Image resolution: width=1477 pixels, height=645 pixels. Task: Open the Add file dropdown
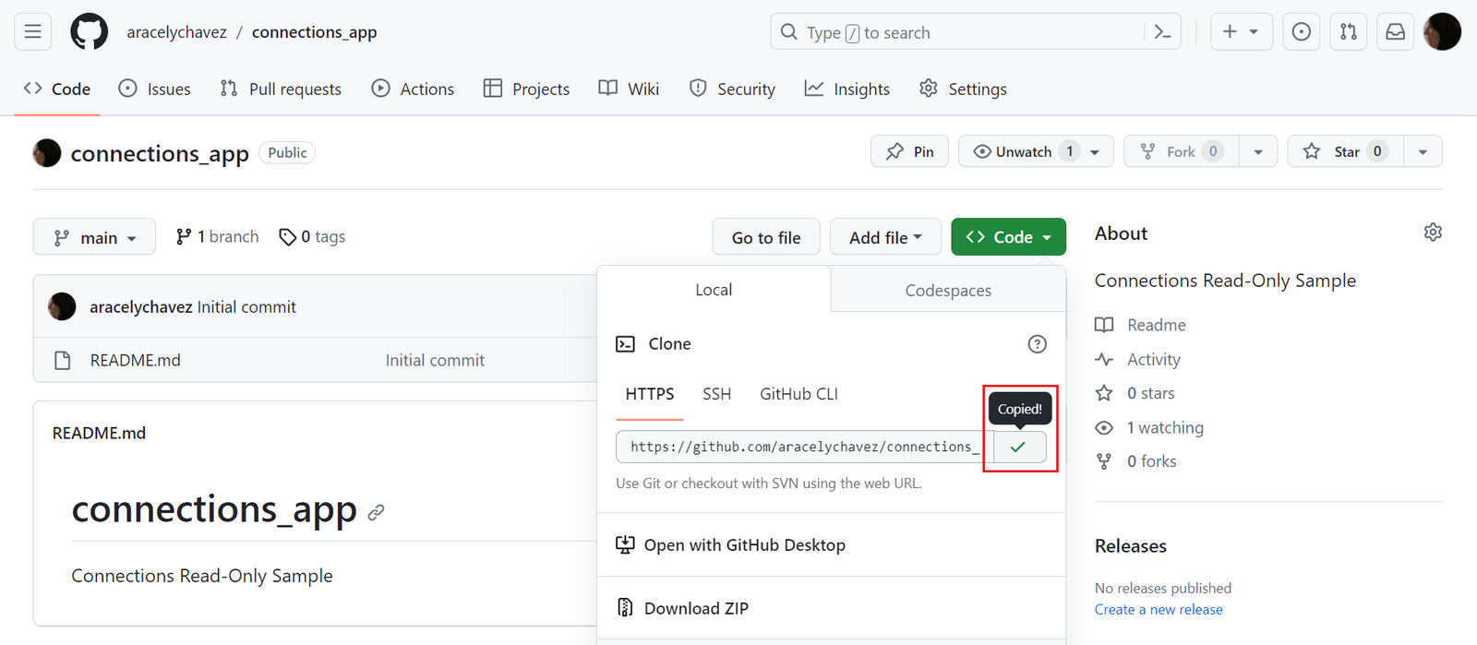885,237
